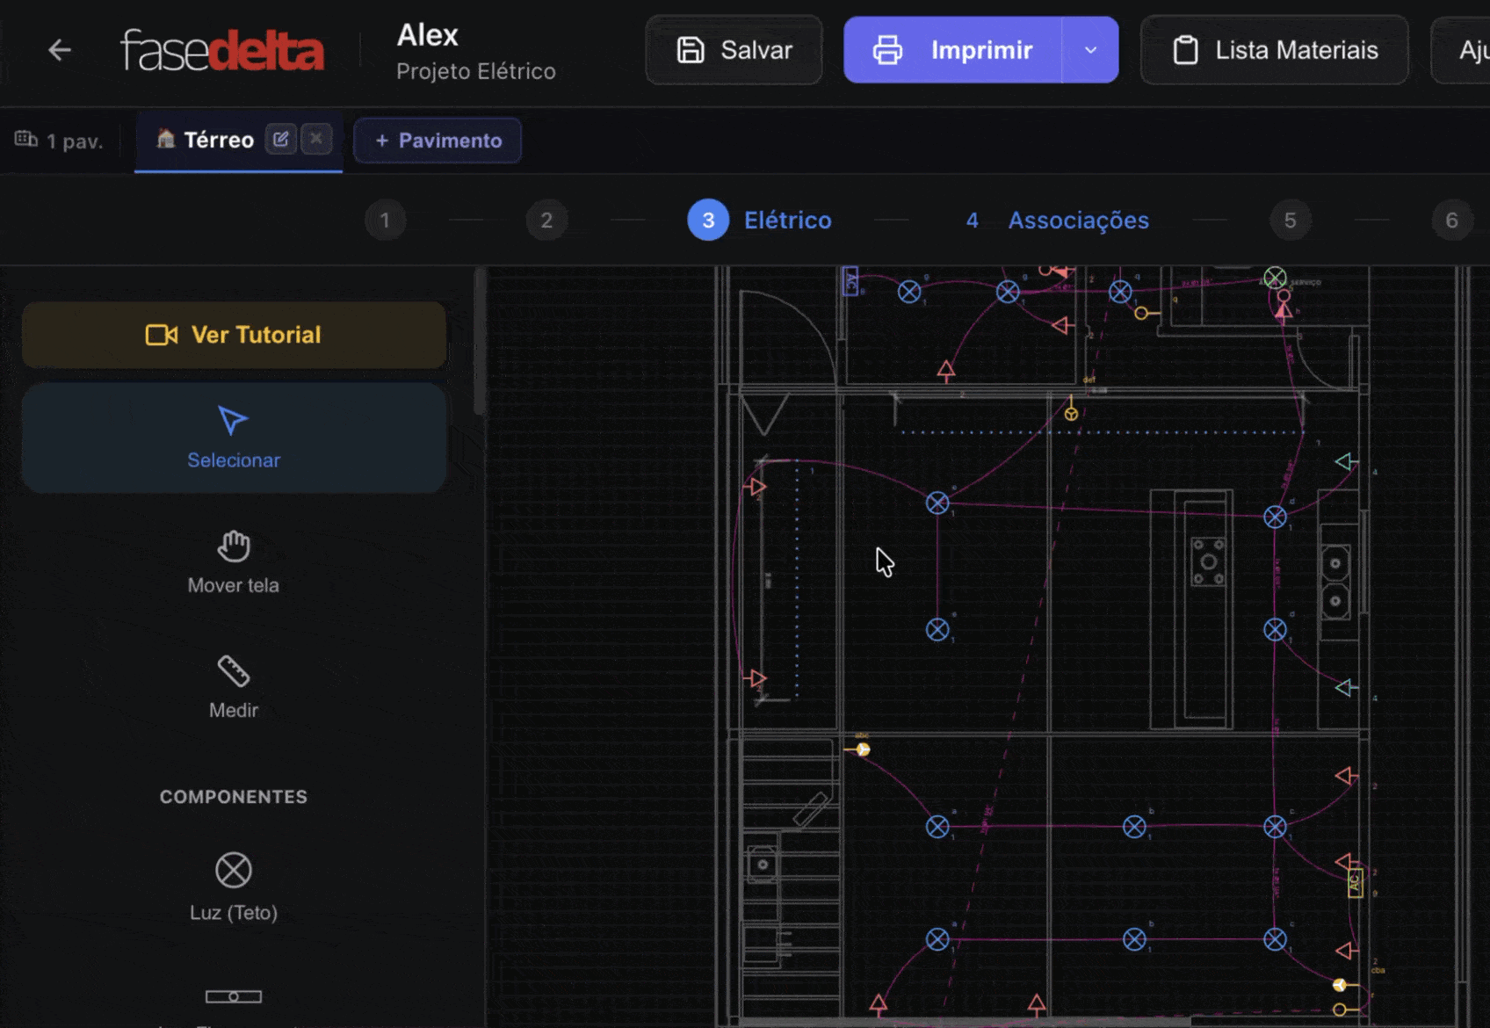Select the upper red outlet on left wall
The image size is (1490, 1028).
pyautogui.click(x=756, y=487)
